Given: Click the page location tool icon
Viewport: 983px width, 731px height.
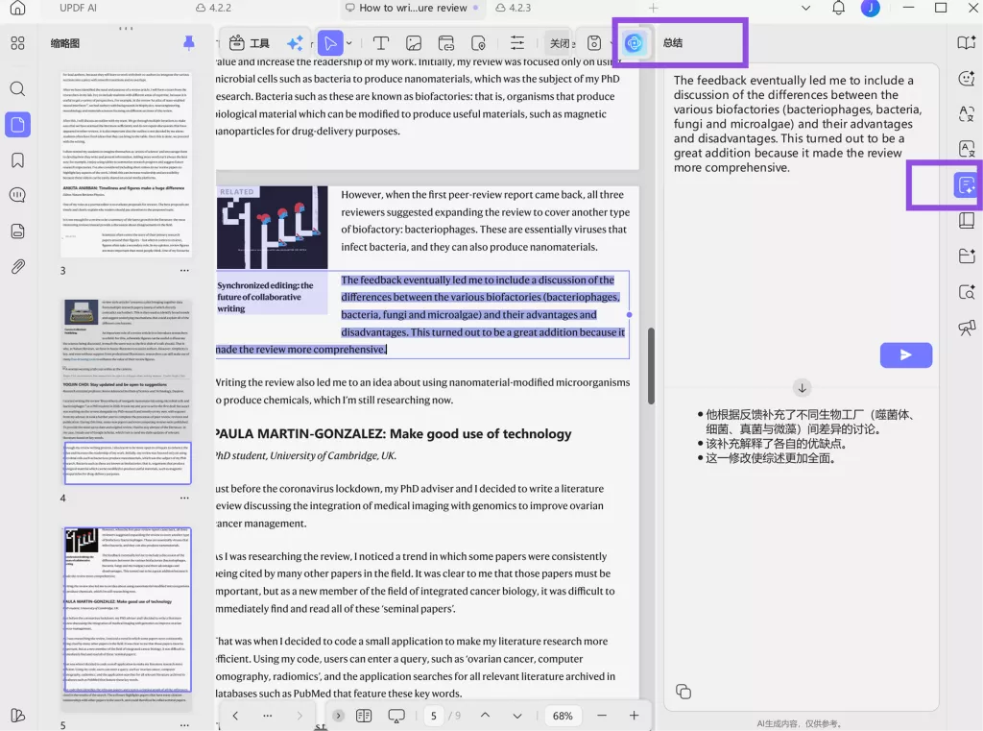Looking at the screenshot, I should (478, 42).
